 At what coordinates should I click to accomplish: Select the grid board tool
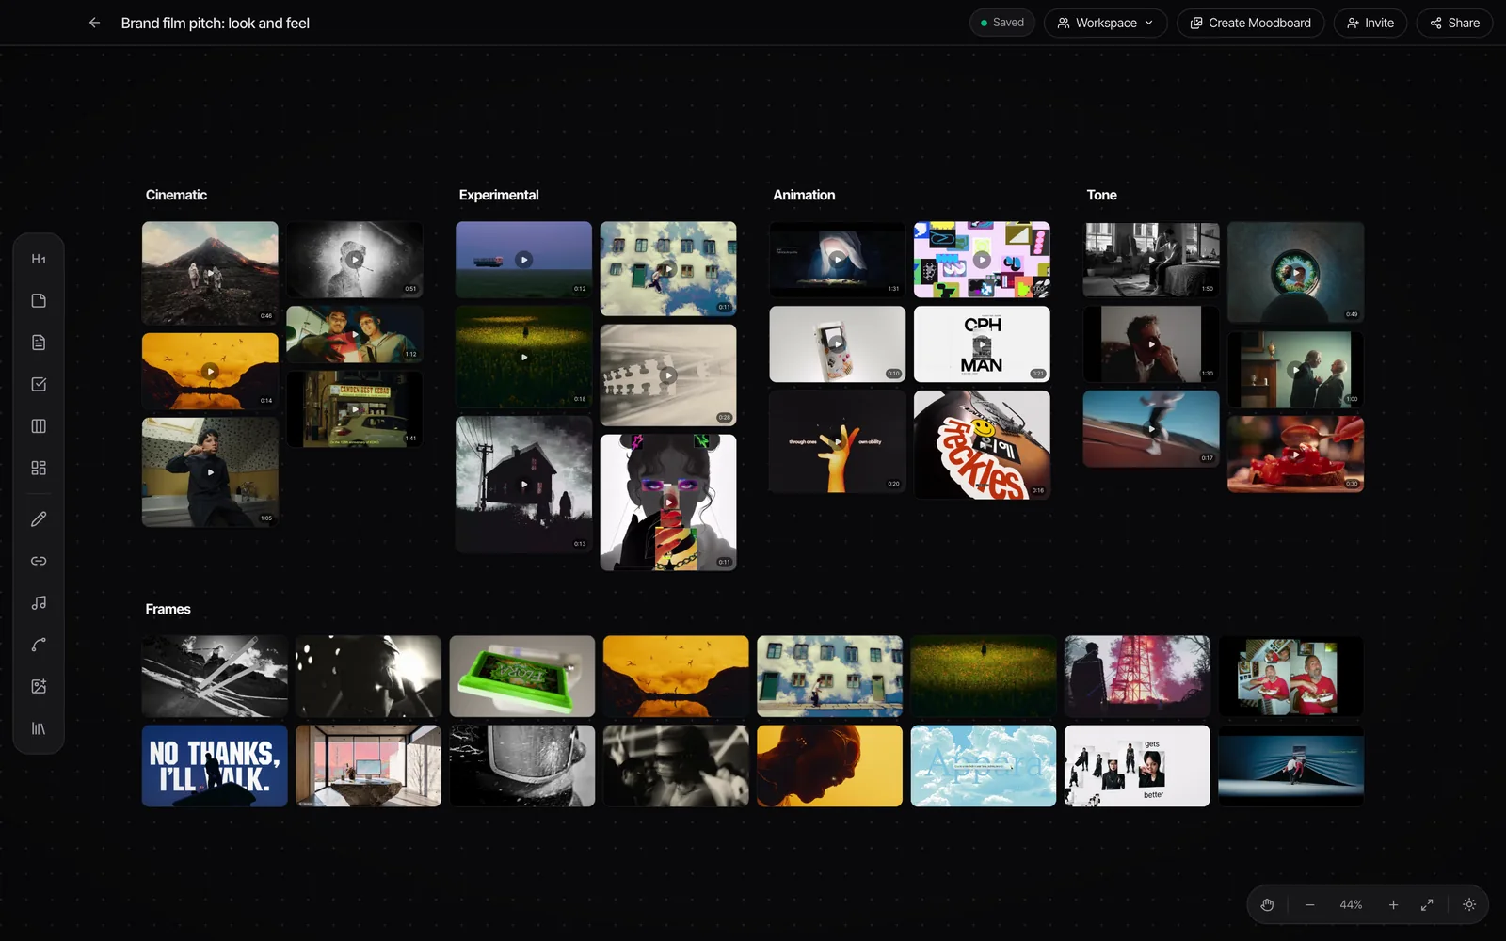pos(39,468)
